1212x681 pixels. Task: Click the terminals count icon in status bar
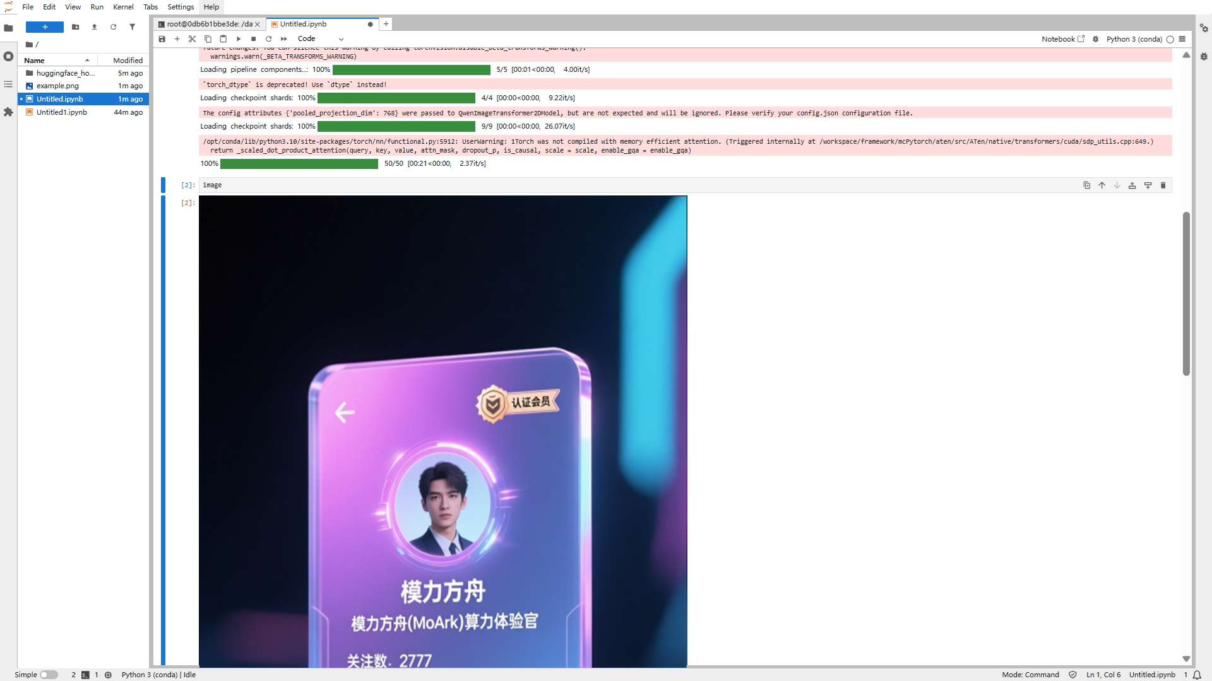tap(85, 675)
